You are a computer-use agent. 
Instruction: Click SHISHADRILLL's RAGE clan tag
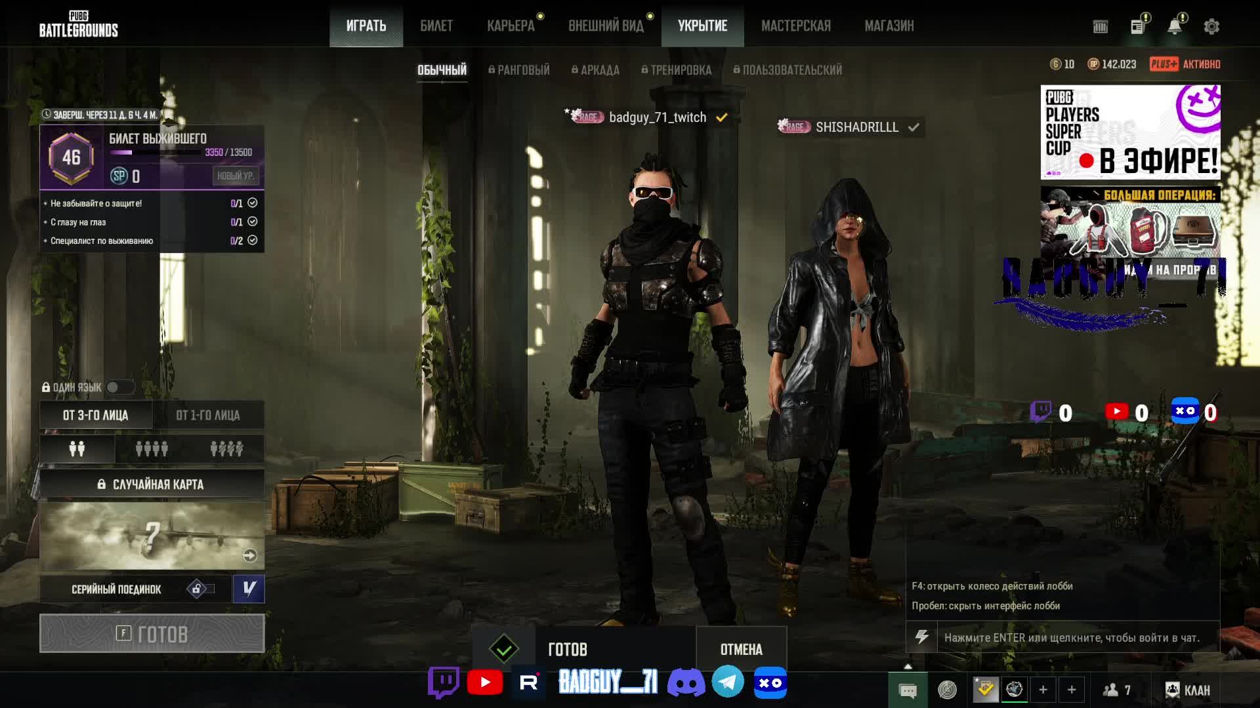793,127
